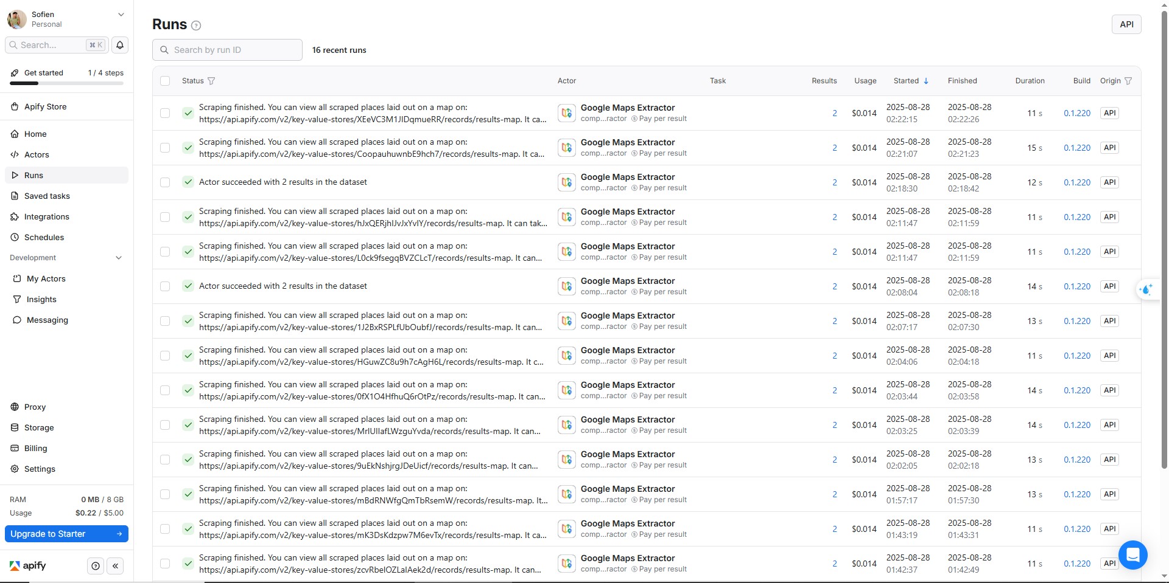Filter runs by Origin funnel icon
The image size is (1169, 583).
(1128, 81)
